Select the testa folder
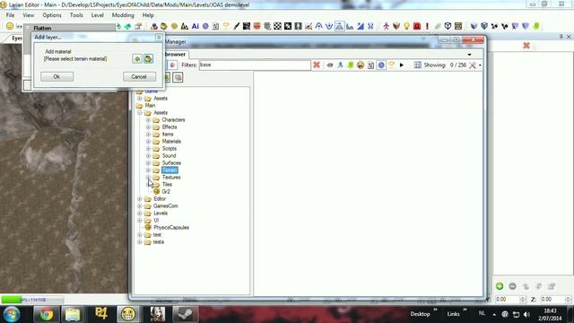This screenshot has width=574, height=323. tap(159, 242)
